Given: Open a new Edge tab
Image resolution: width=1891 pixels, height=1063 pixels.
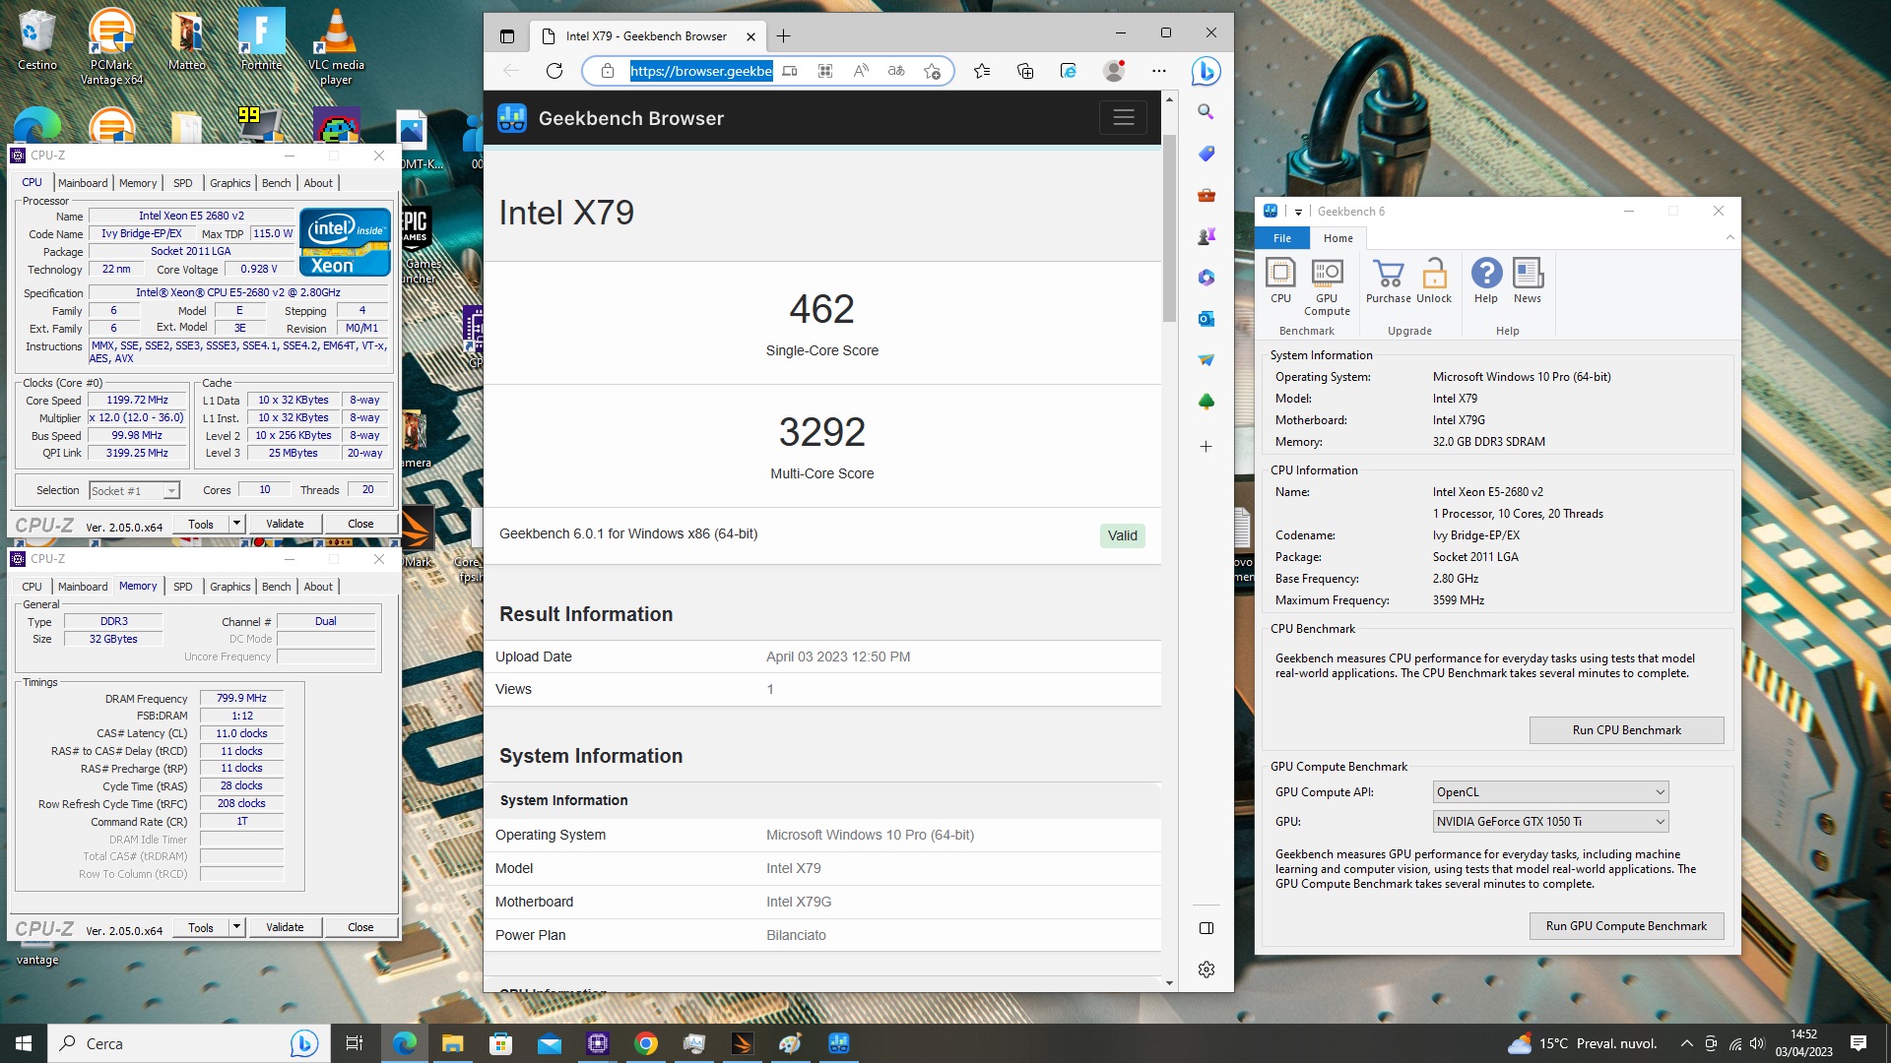Looking at the screenshot, I should coord(783,36).
